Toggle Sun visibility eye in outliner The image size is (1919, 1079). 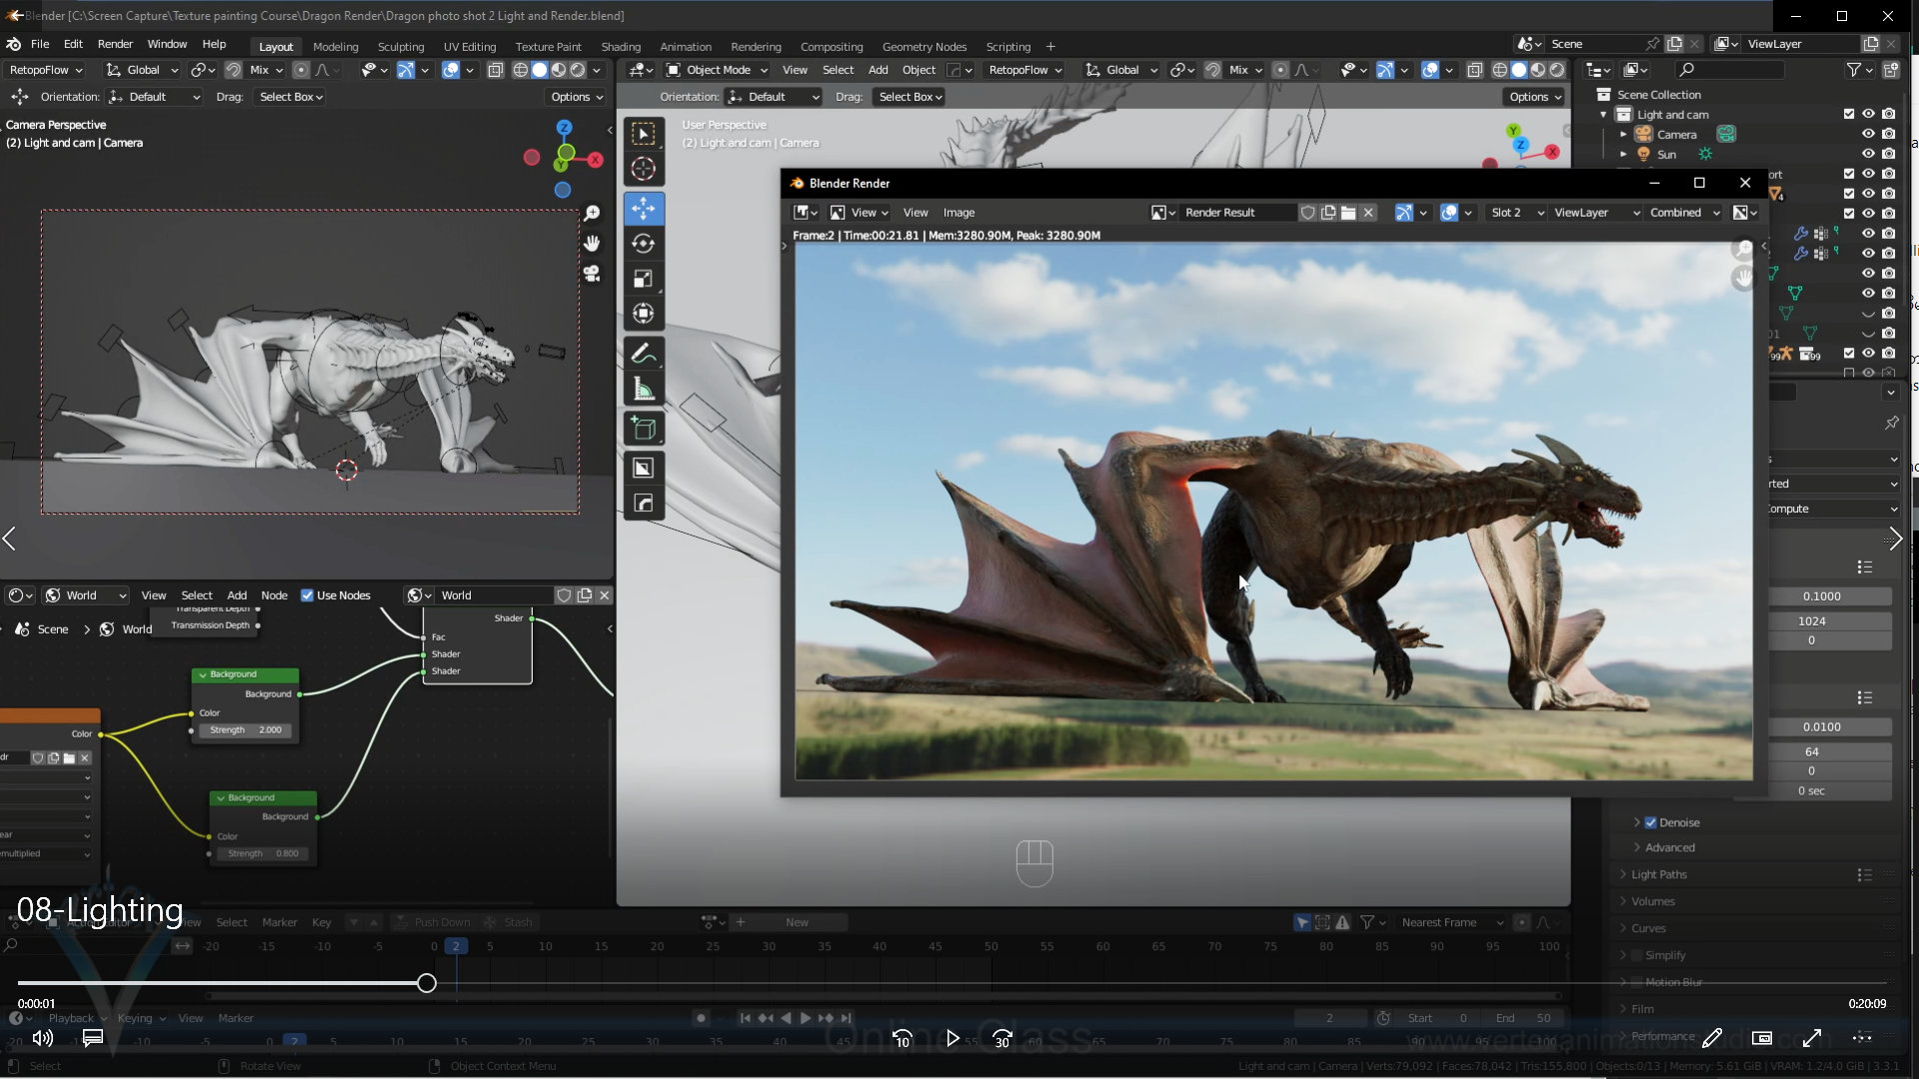tap(1868, 154)
